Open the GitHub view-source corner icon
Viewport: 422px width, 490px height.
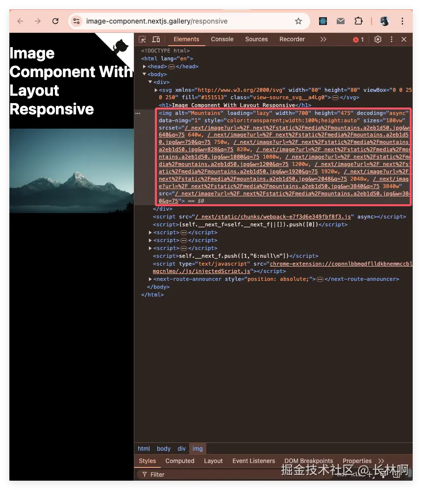pos(121,47)
